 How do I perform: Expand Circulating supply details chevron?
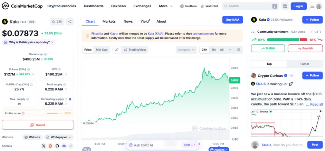tap(66, 104)
